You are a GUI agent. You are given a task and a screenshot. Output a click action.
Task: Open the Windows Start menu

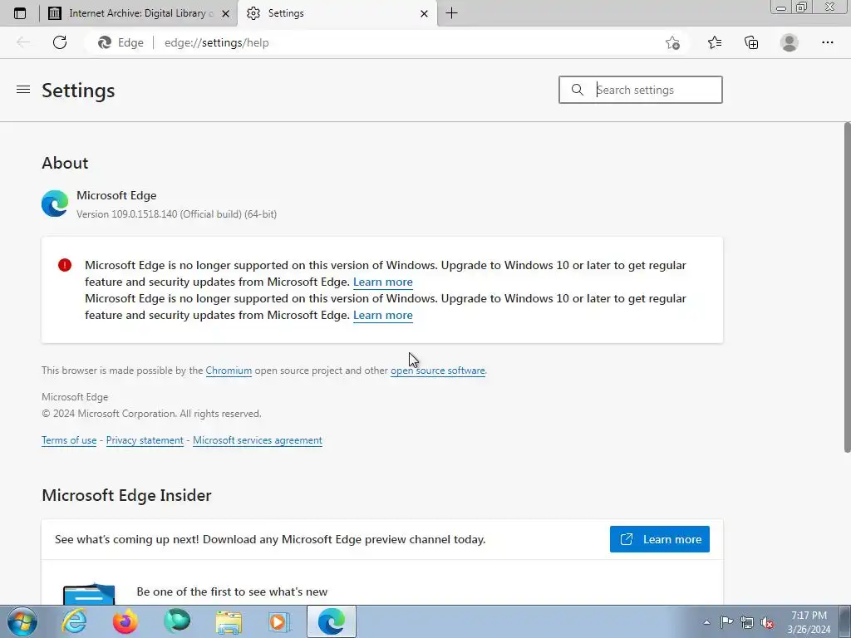point(22,621)
